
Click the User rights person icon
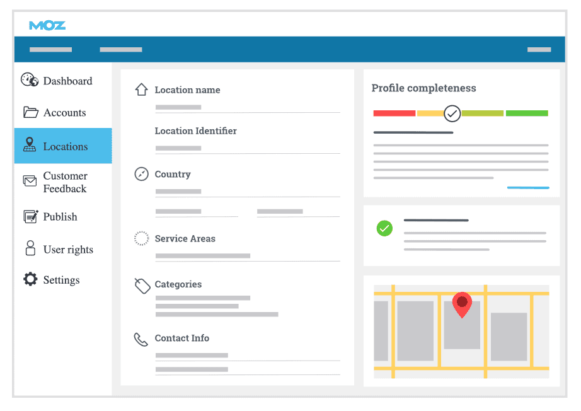pyautogui.click(x=30, y=248)
